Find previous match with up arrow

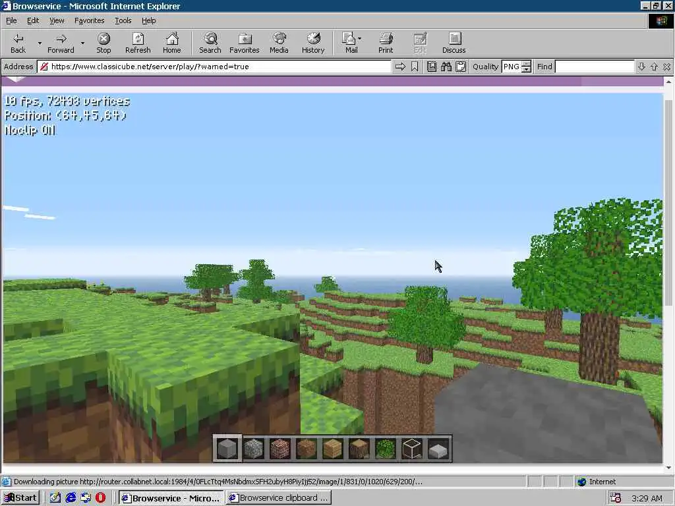coord(654,67)
